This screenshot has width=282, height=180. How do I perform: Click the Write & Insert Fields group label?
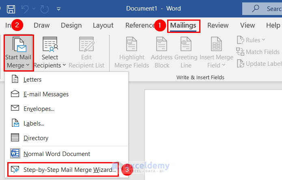[200, 78]
